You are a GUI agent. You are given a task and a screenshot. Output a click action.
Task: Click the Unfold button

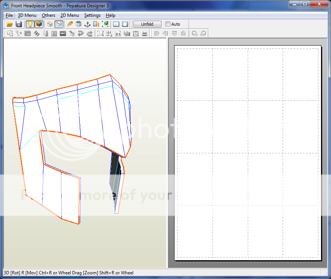pyautogui.click(x=147, y=24)
